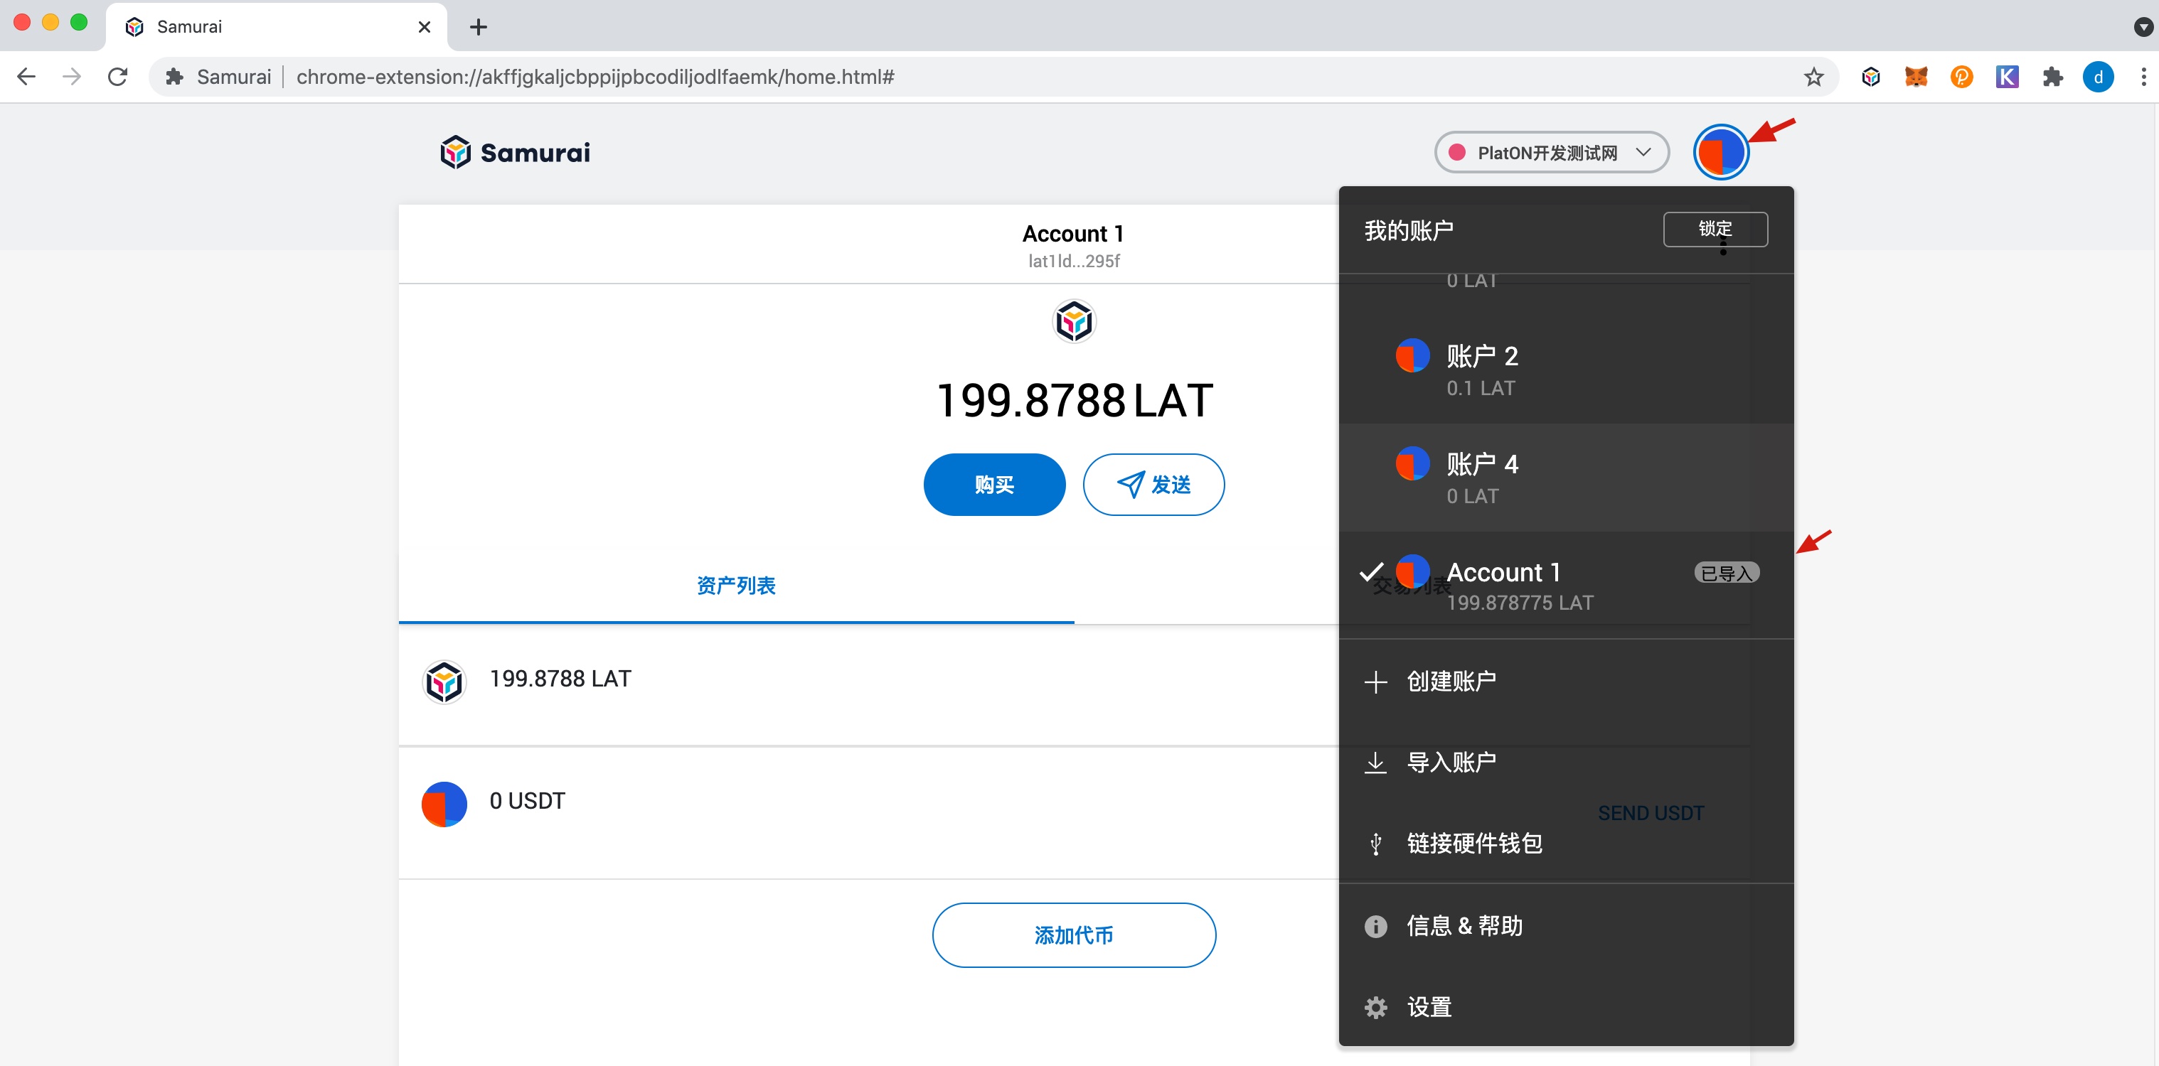The image size is (2159, 1066).
Task: Bookmark page with the star icon
Action: 1813,77
